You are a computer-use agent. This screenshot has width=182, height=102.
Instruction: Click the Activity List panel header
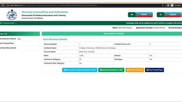point(20,34)
